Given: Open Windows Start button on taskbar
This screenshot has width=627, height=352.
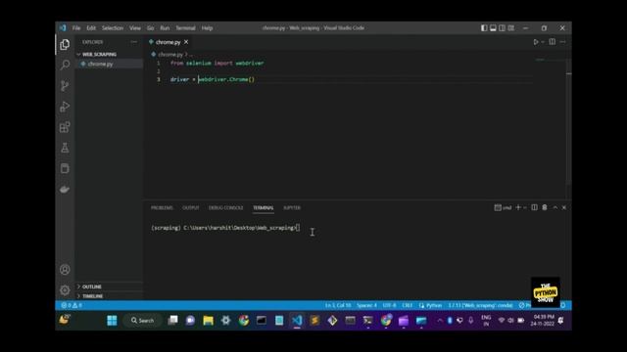Looking at the screenshot, I should click(112, 321).
